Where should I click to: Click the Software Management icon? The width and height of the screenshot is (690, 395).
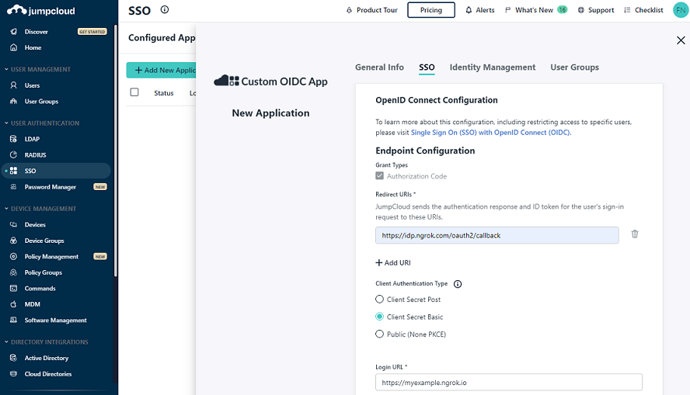[x=14, y=320]
